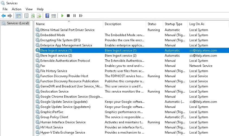Click the Pause Service toolbar icon
The height and width of the screenshot is (136, 229).
[75, 16]
